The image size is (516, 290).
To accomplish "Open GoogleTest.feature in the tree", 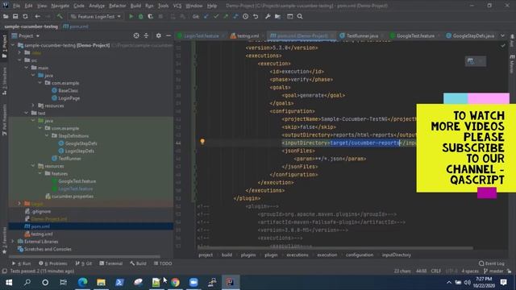I will 77,181.
